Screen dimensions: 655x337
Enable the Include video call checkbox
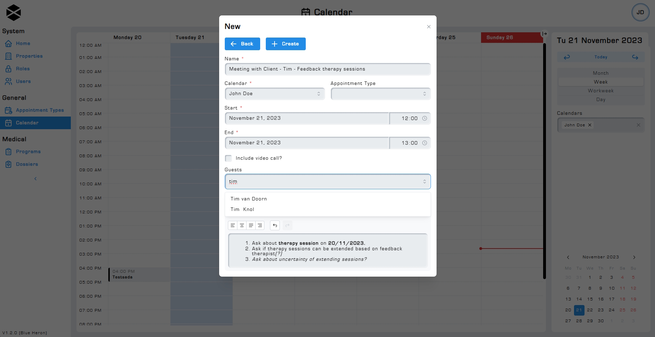coord(228,158)
